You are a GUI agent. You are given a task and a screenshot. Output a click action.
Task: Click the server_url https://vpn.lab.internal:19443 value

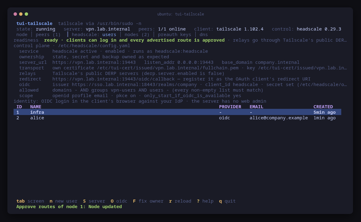94,62
